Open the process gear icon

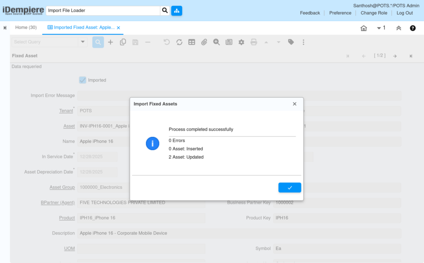coord(241,42)
